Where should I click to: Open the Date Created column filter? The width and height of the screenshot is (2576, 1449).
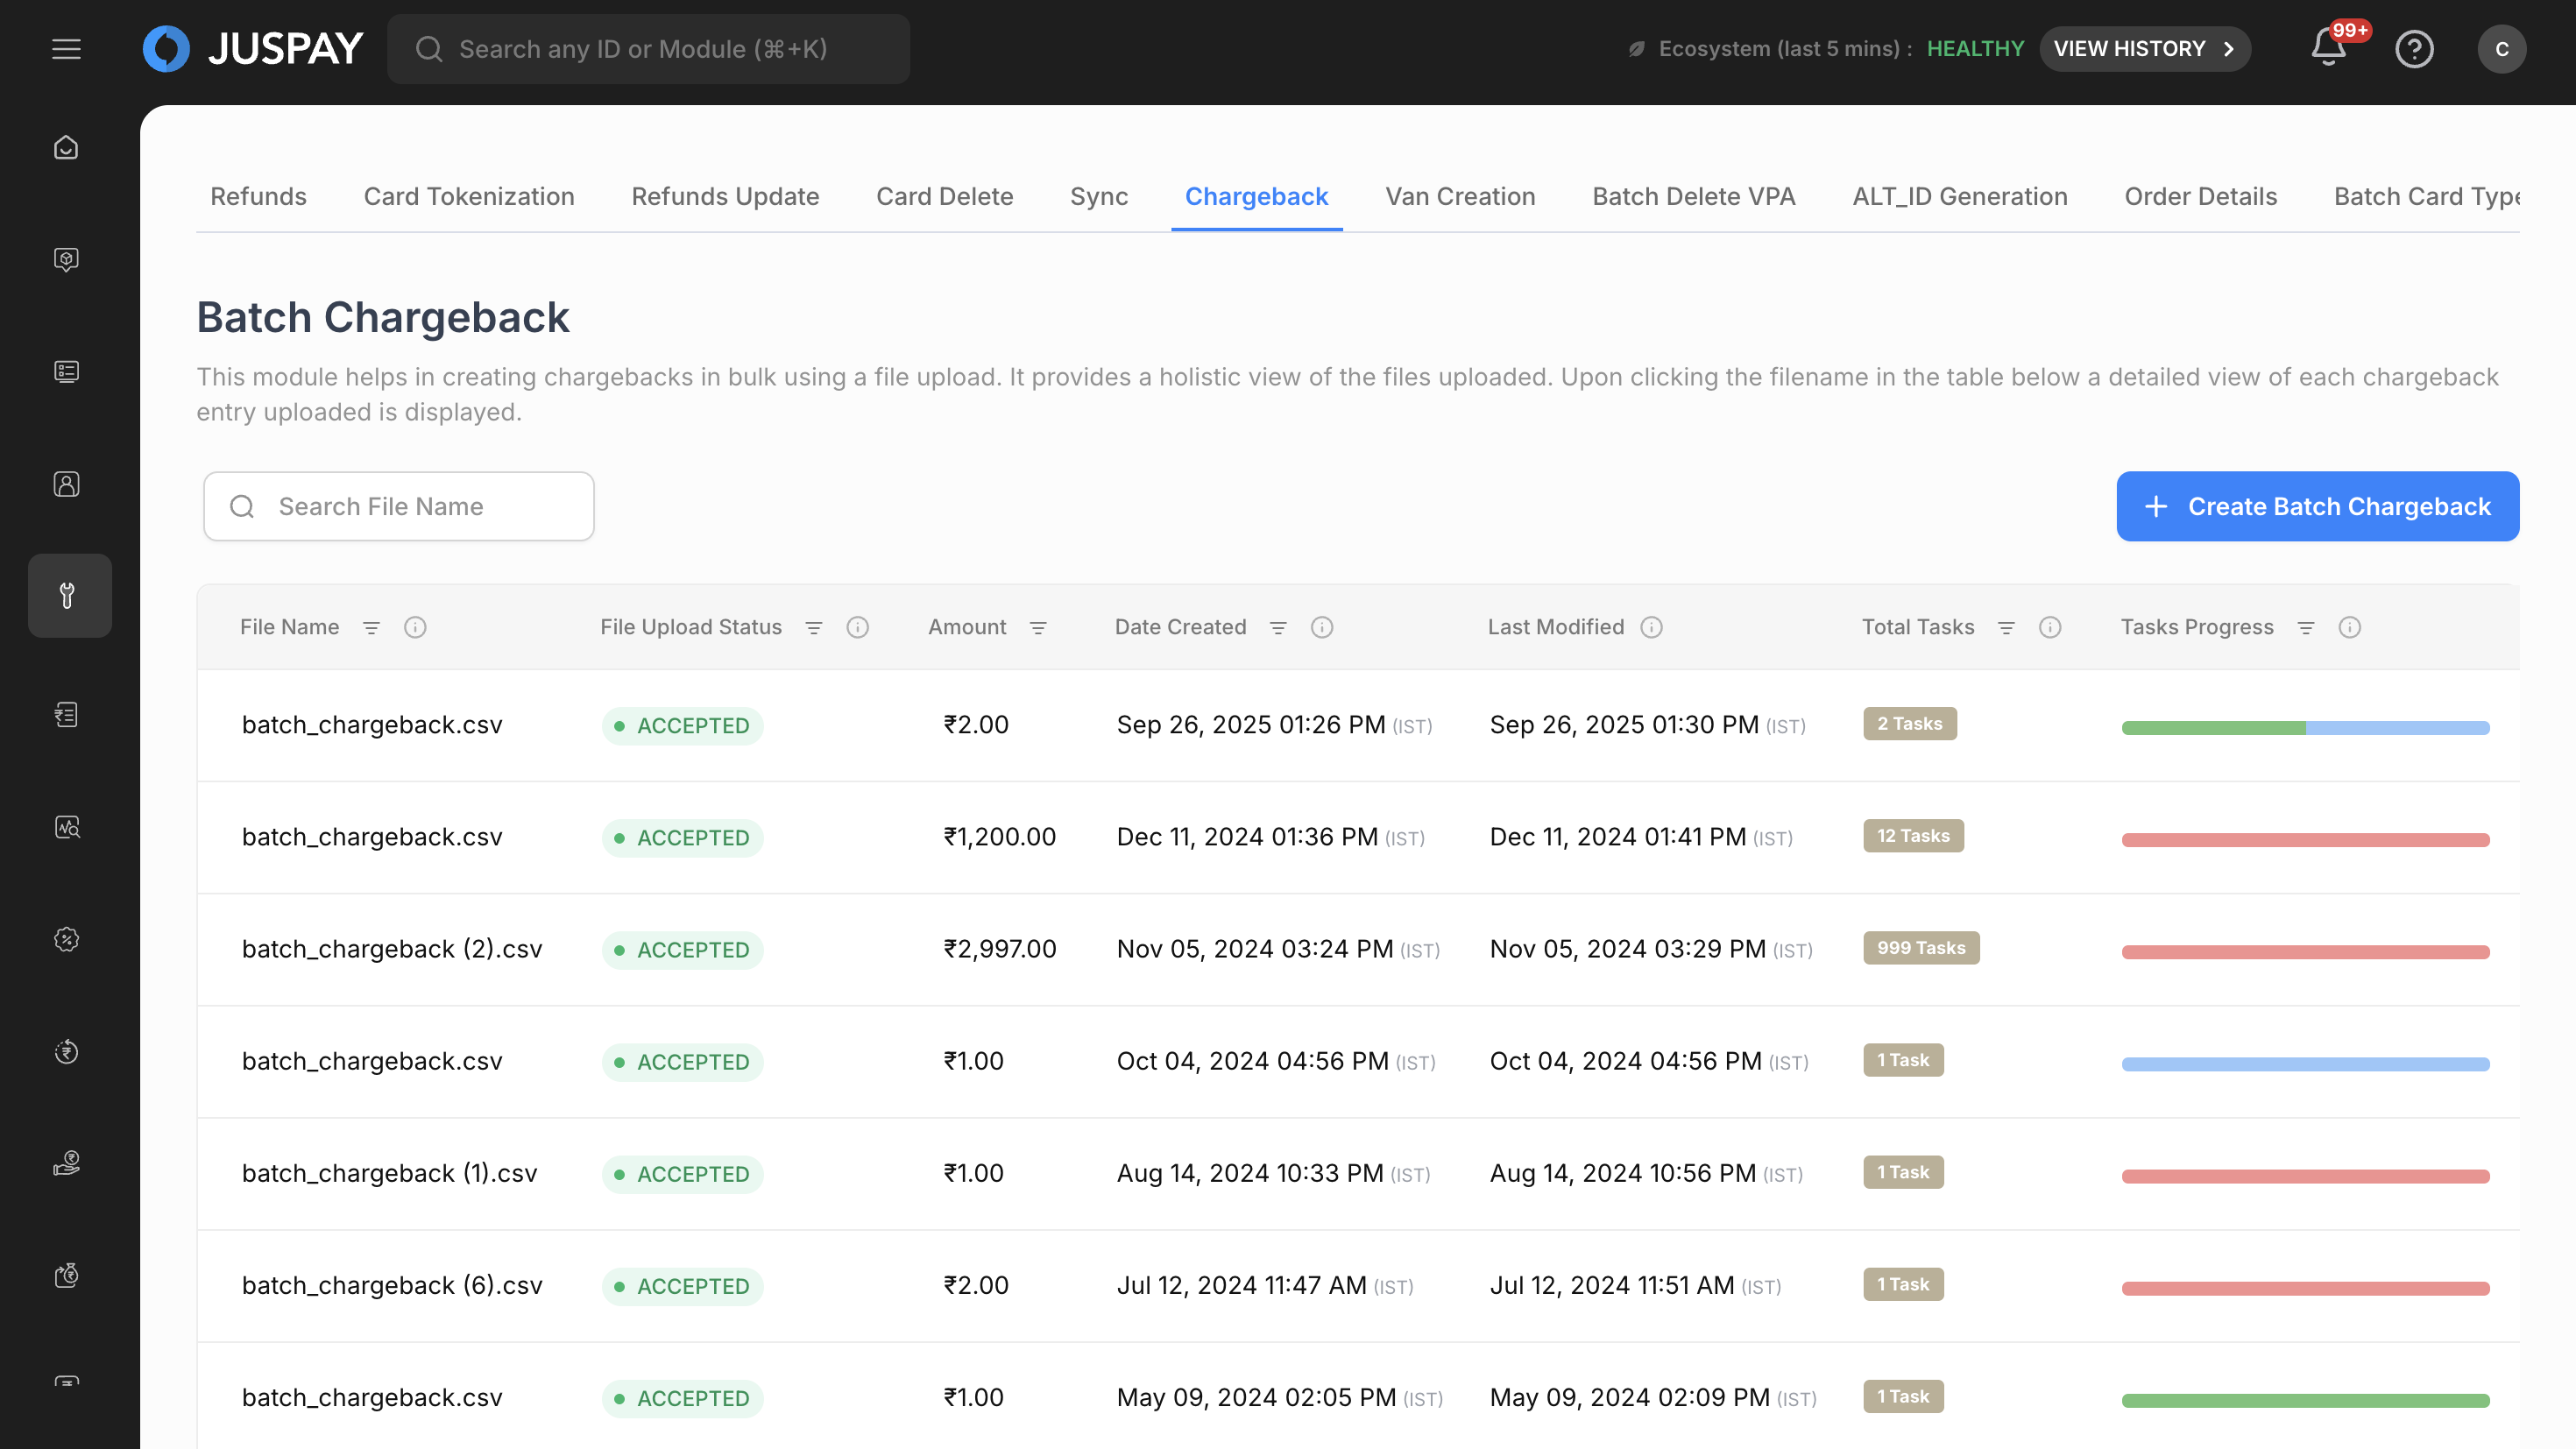pos(1278,627)
